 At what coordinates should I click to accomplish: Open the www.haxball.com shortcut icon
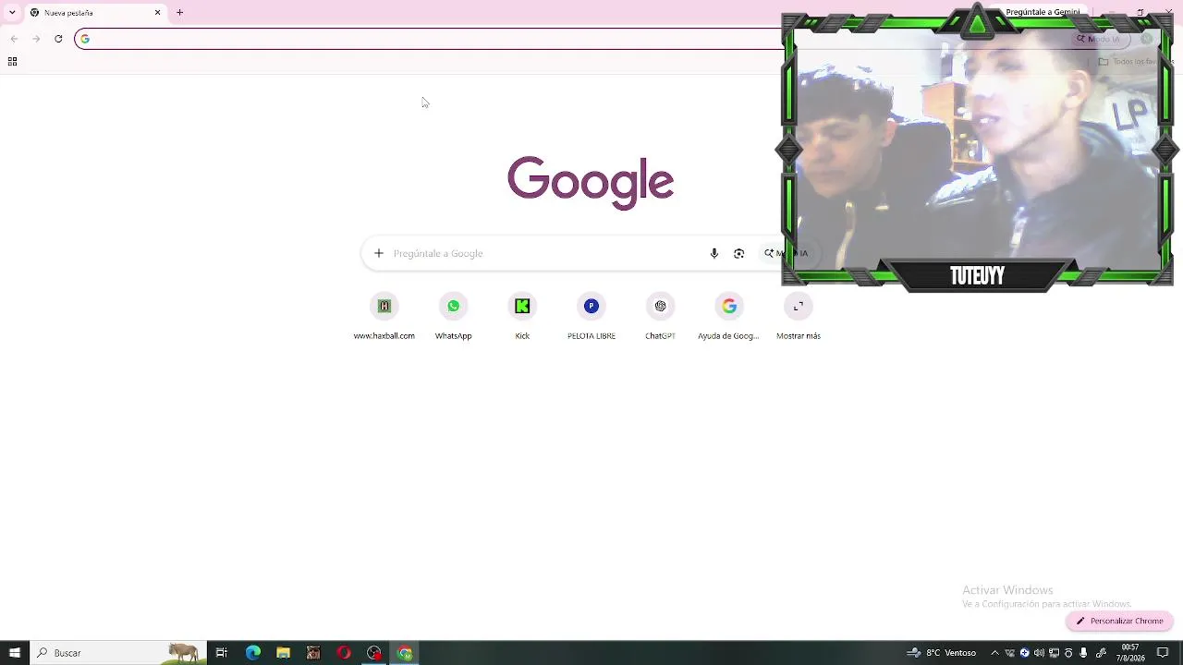pyautogui.click(x=384, y=307)
